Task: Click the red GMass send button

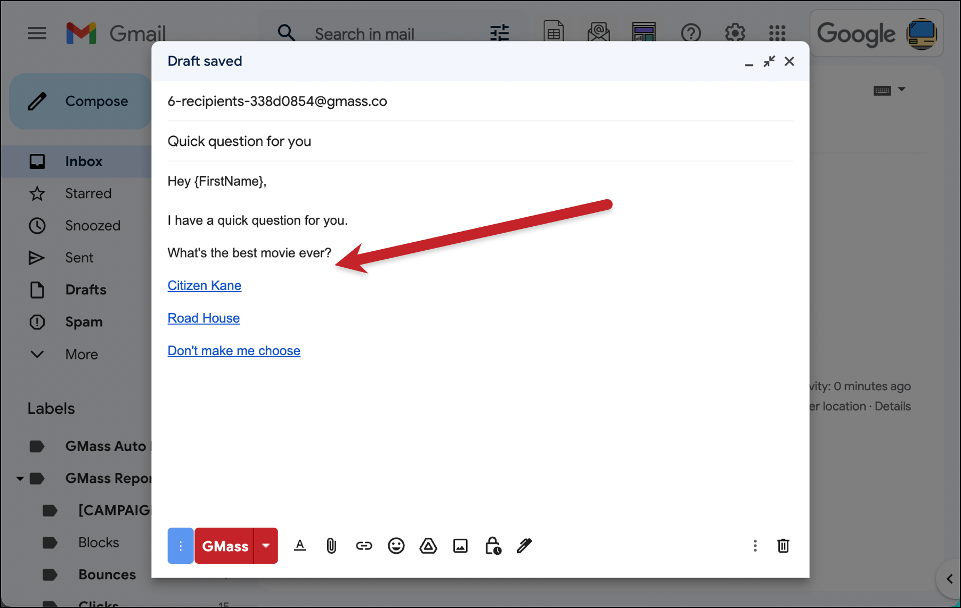Action: coord(224,546)
